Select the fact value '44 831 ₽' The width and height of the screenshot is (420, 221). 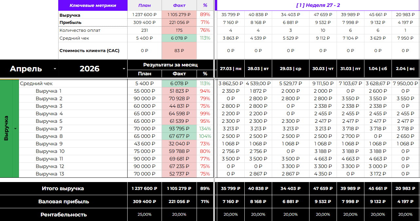click(x=179, y=106)
